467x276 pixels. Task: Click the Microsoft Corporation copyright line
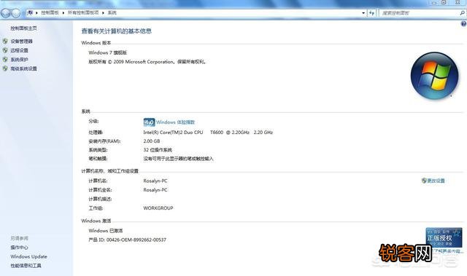tap(147, 62)
